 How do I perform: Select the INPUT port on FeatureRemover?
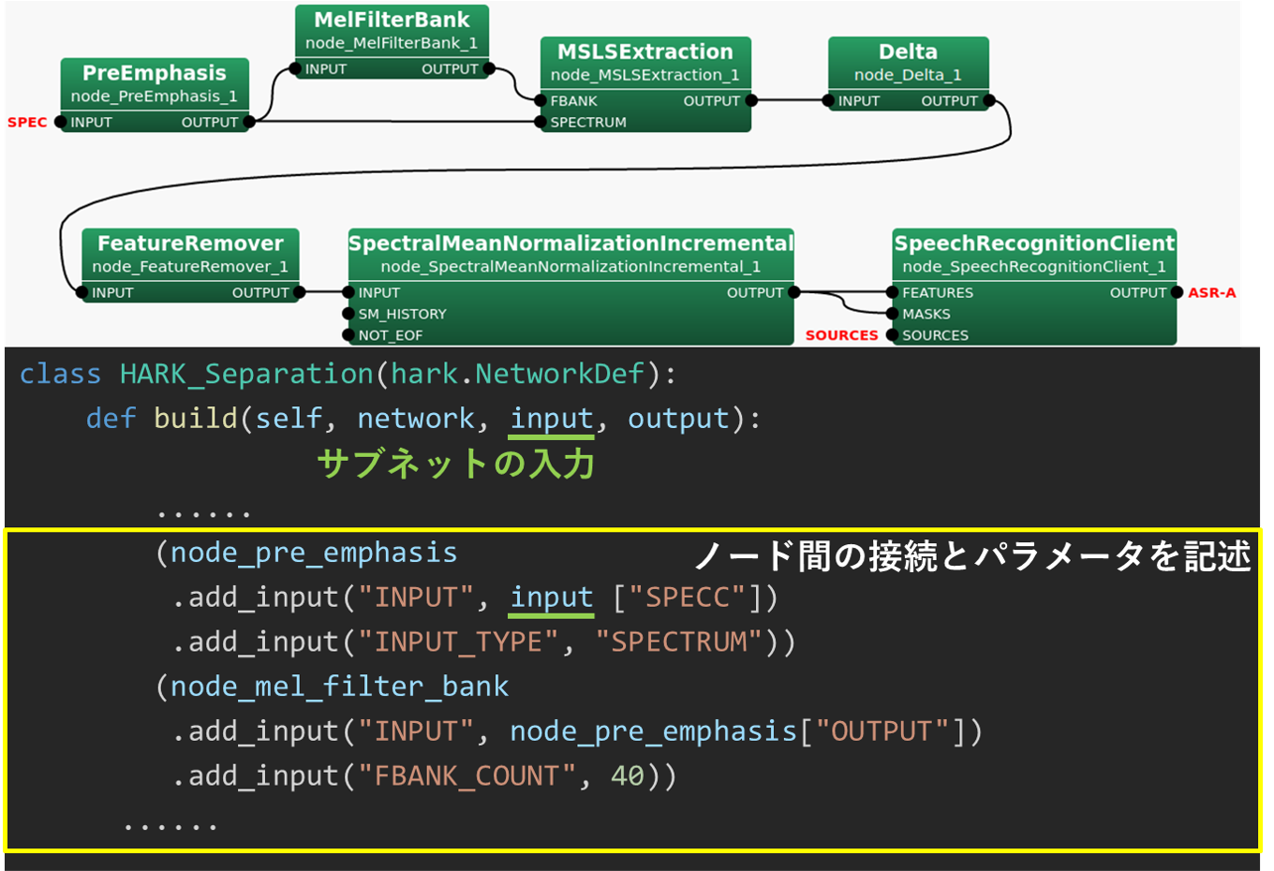coord(82,293)
